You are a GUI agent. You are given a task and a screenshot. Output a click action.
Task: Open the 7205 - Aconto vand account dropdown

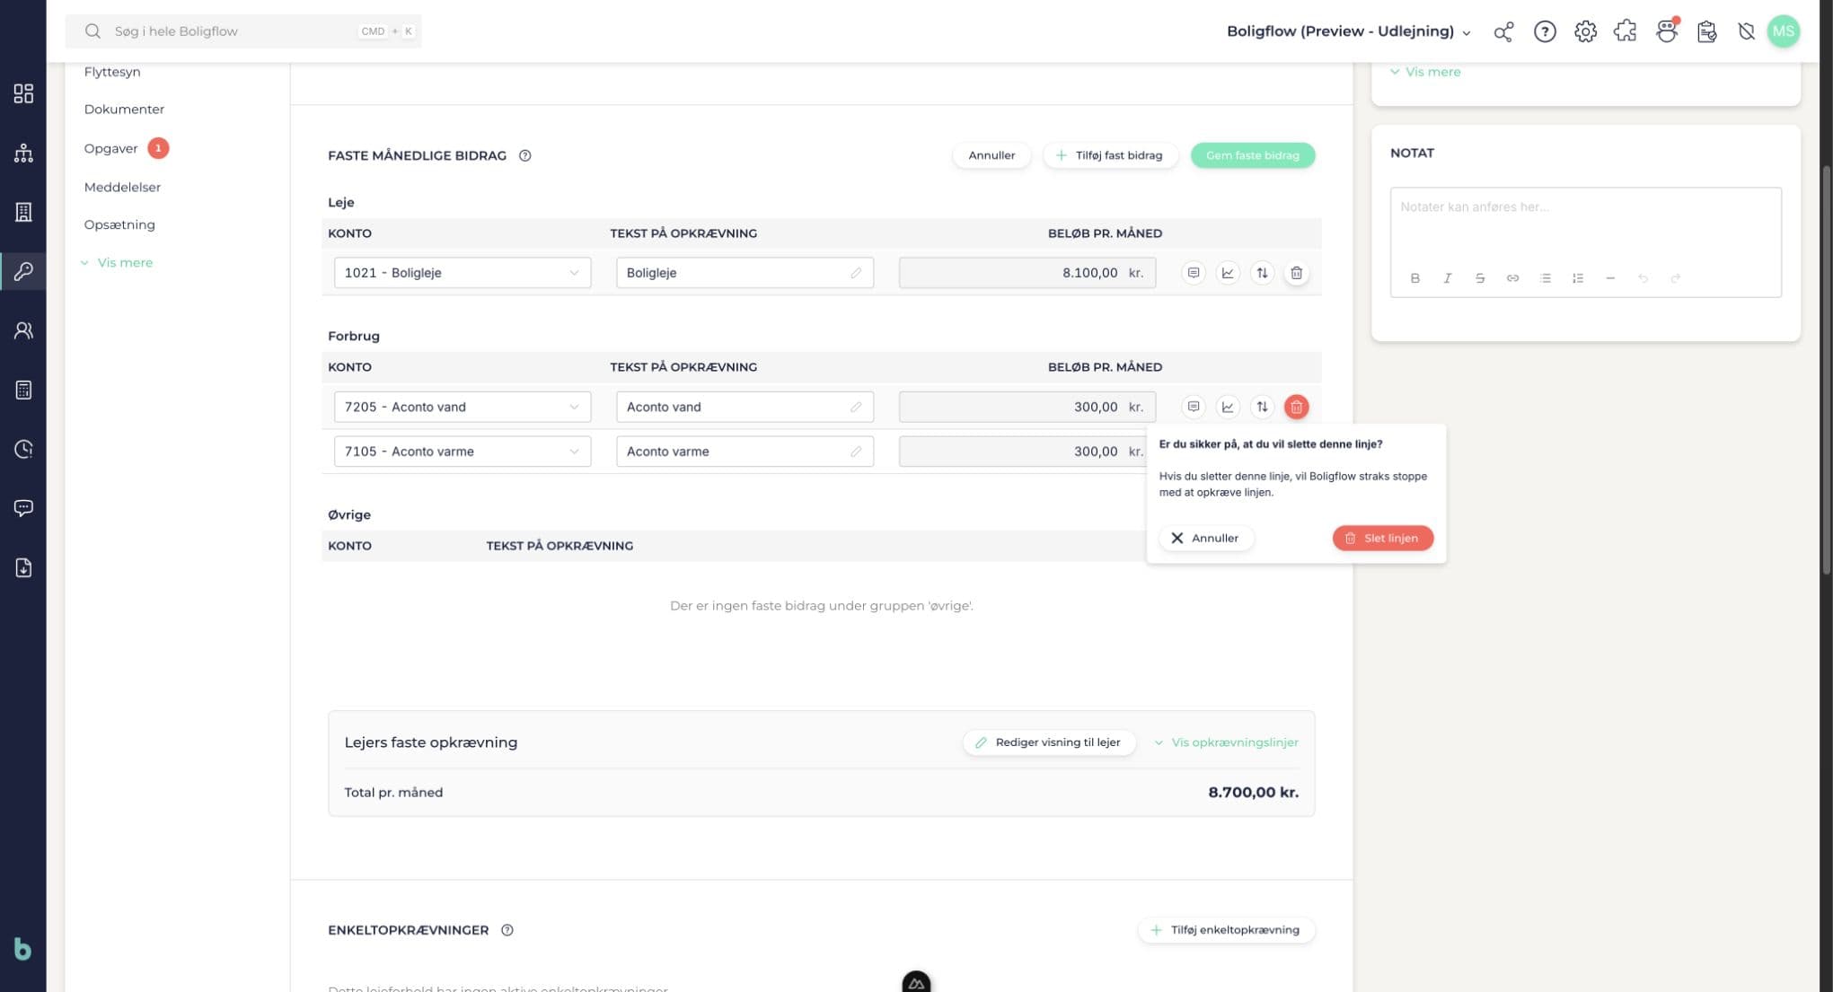click(463, 407)
